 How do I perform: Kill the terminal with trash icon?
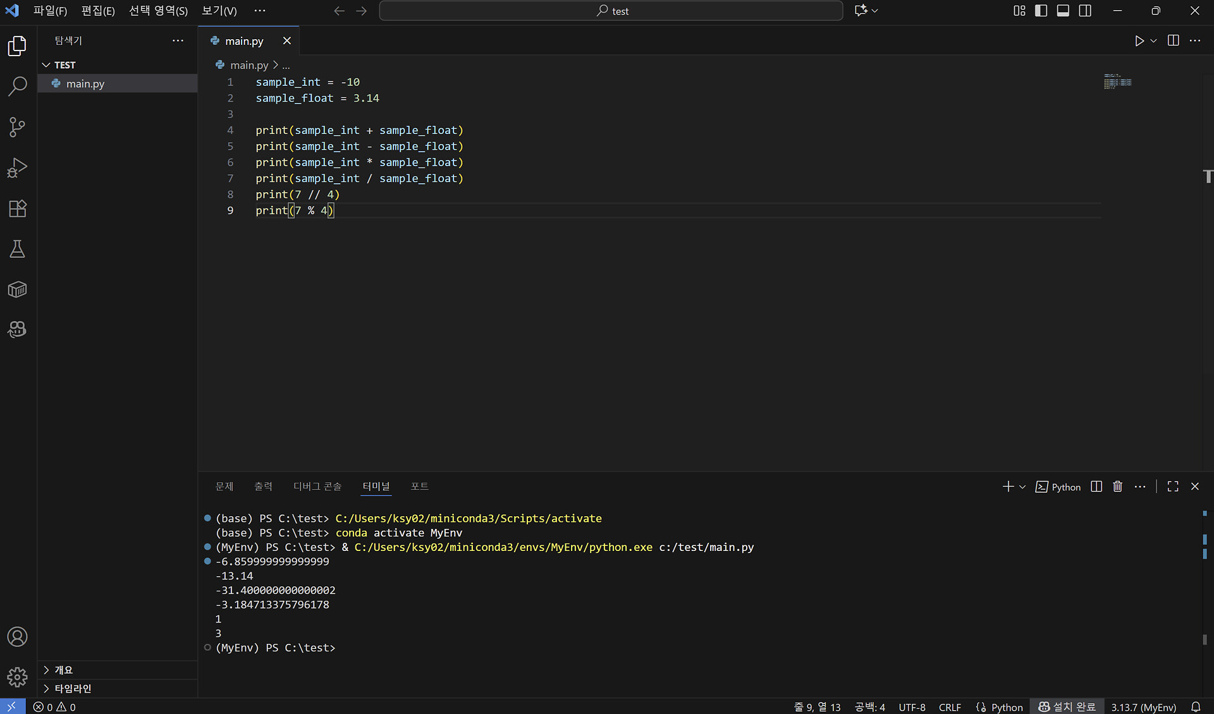click(1117, 487)
